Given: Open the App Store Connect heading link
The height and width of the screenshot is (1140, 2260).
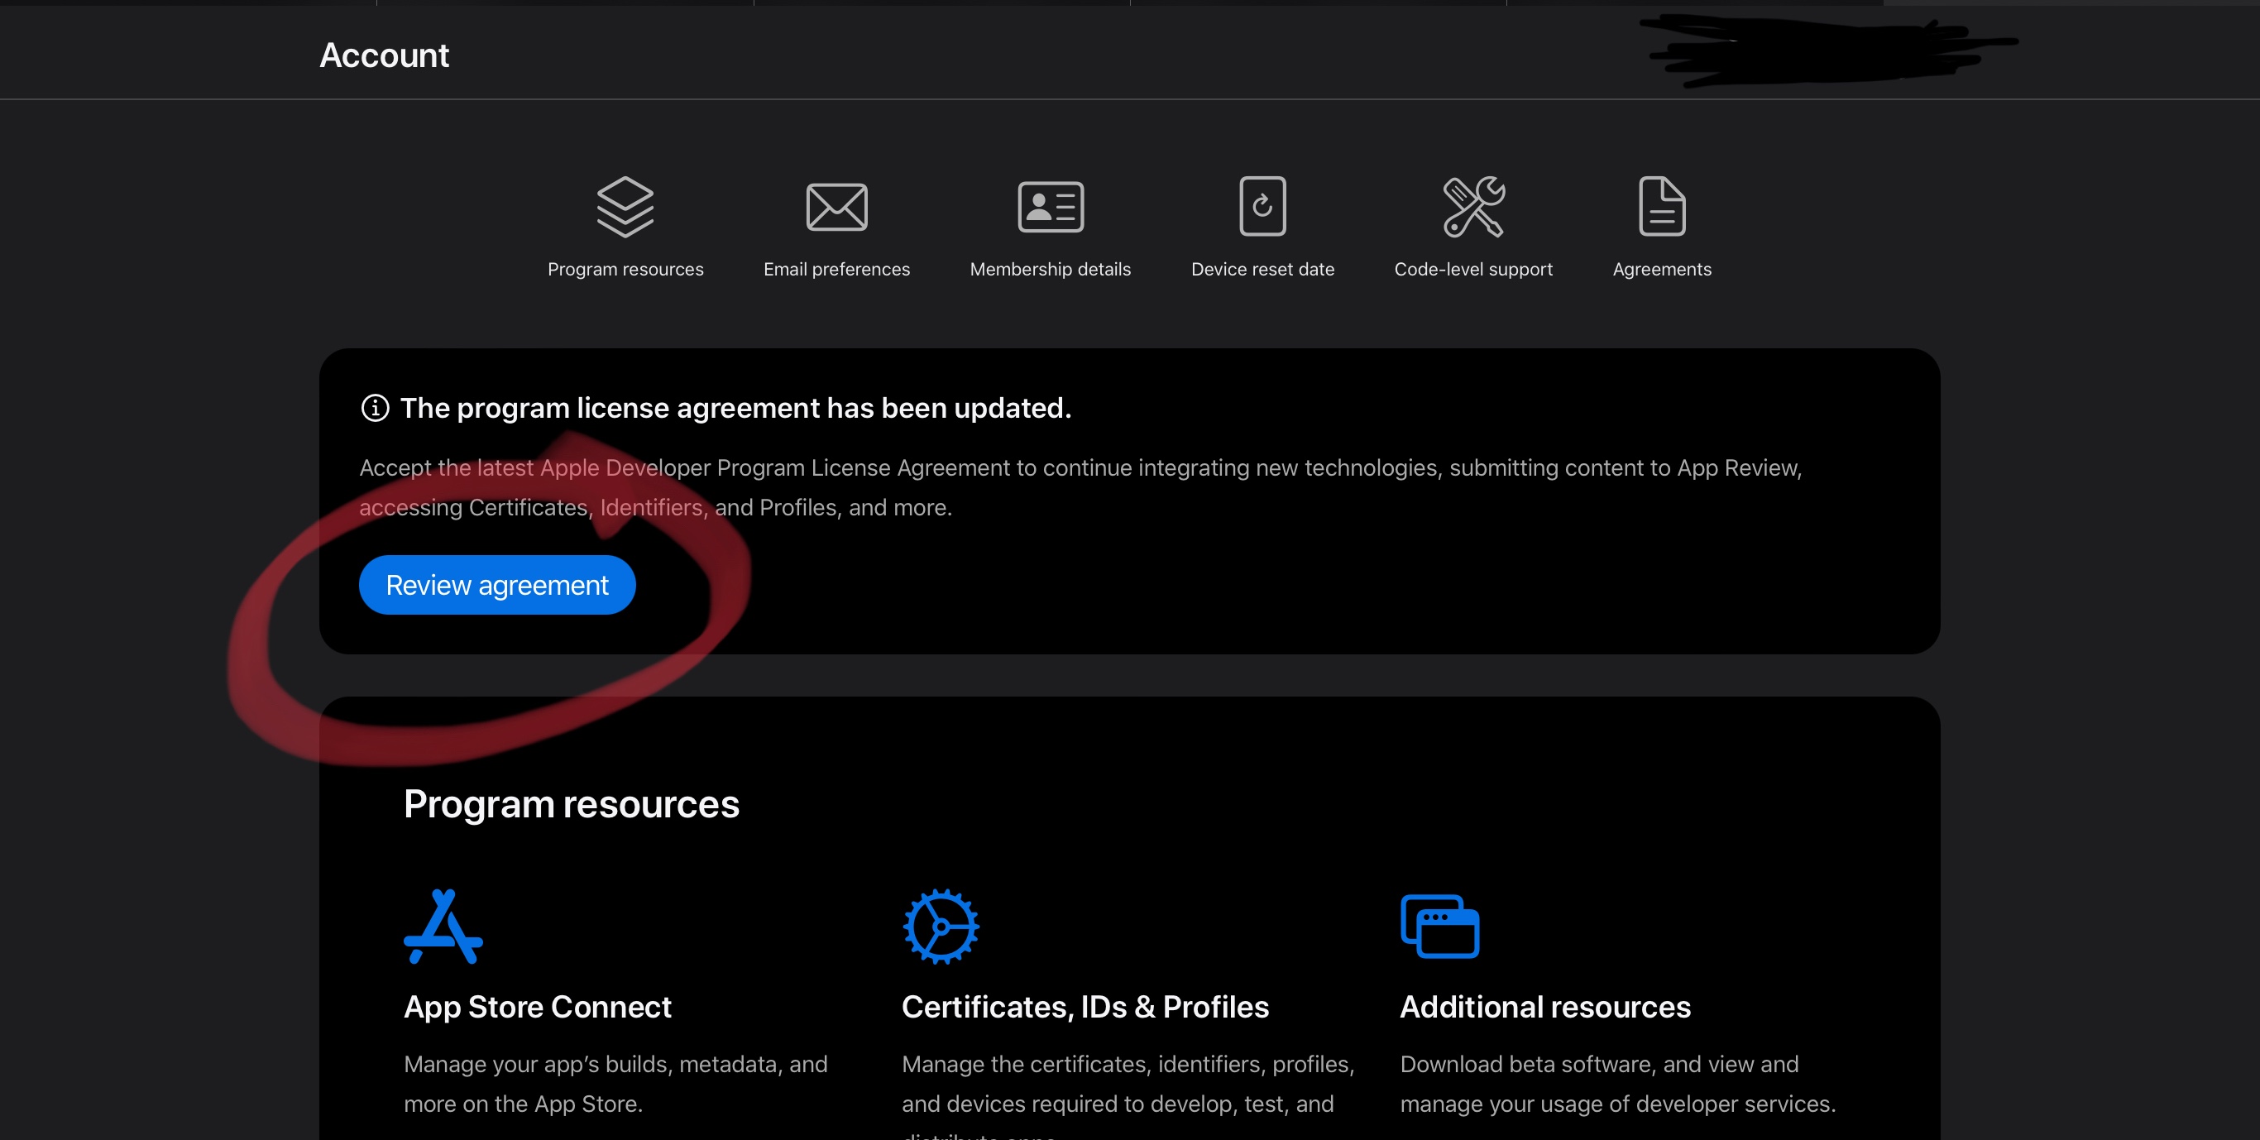Looking at the screenshot, I should pos(537,1007).
